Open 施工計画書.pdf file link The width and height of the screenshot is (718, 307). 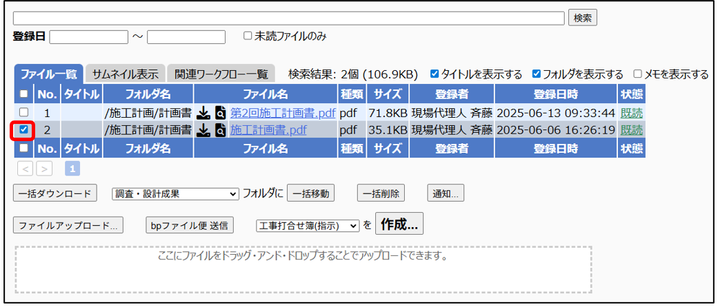click(268, 129)
